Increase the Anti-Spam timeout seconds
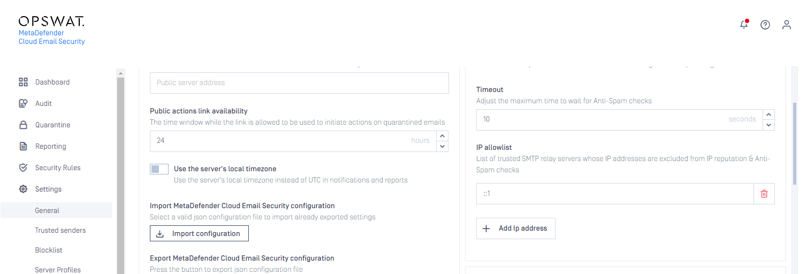 769,115
